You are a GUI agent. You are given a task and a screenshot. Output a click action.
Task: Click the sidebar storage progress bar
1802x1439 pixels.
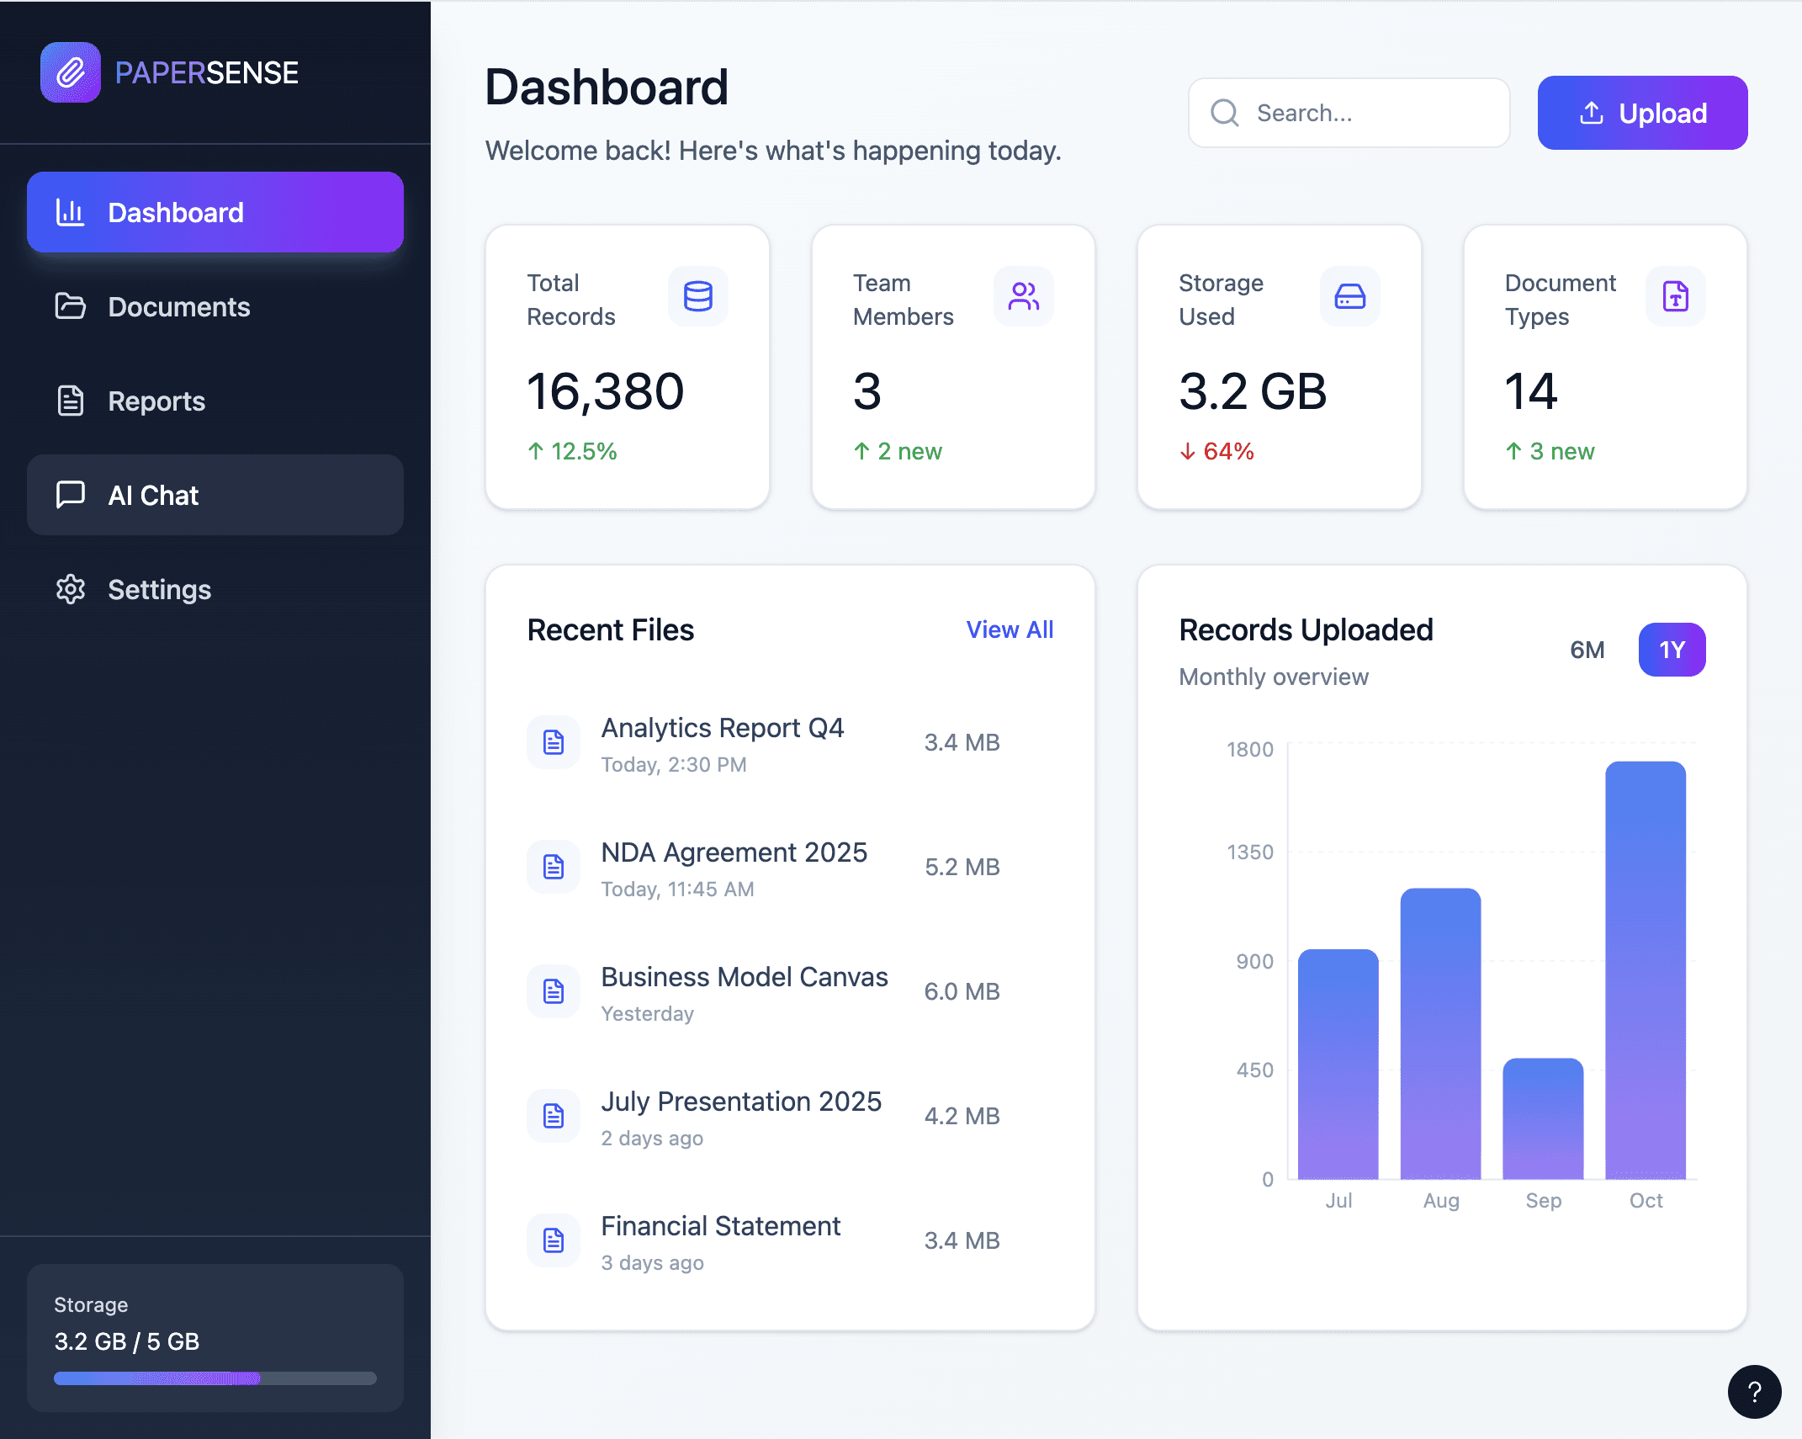(x=215, y=1378)
